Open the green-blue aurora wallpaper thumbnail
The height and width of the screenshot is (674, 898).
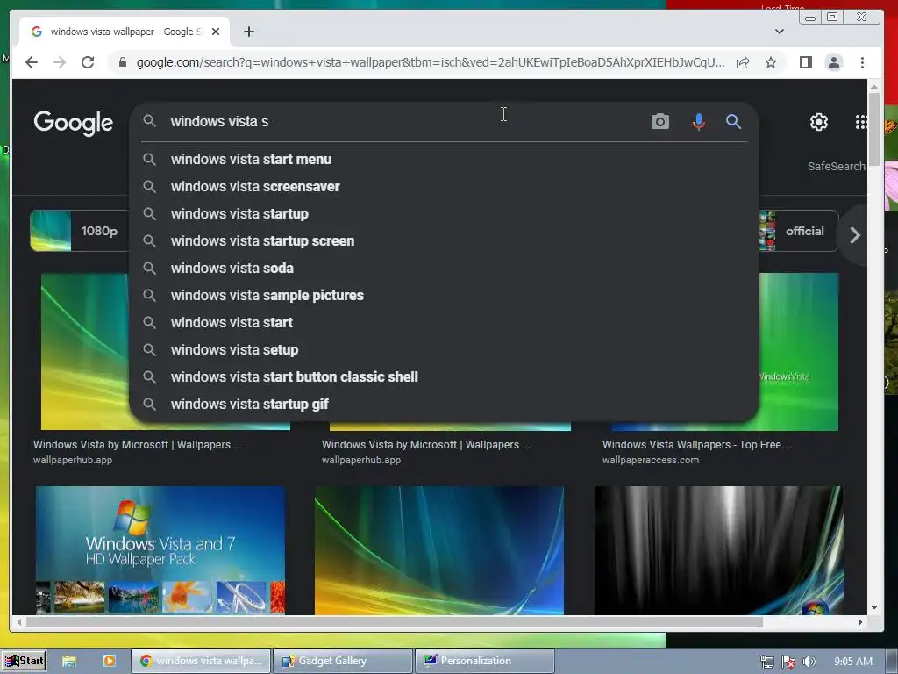[x=439, y=550]
